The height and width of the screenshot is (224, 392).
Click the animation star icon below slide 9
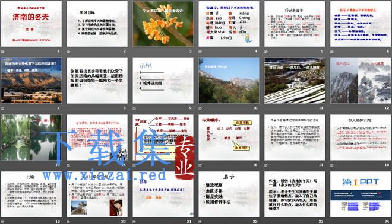pos(134,108)
